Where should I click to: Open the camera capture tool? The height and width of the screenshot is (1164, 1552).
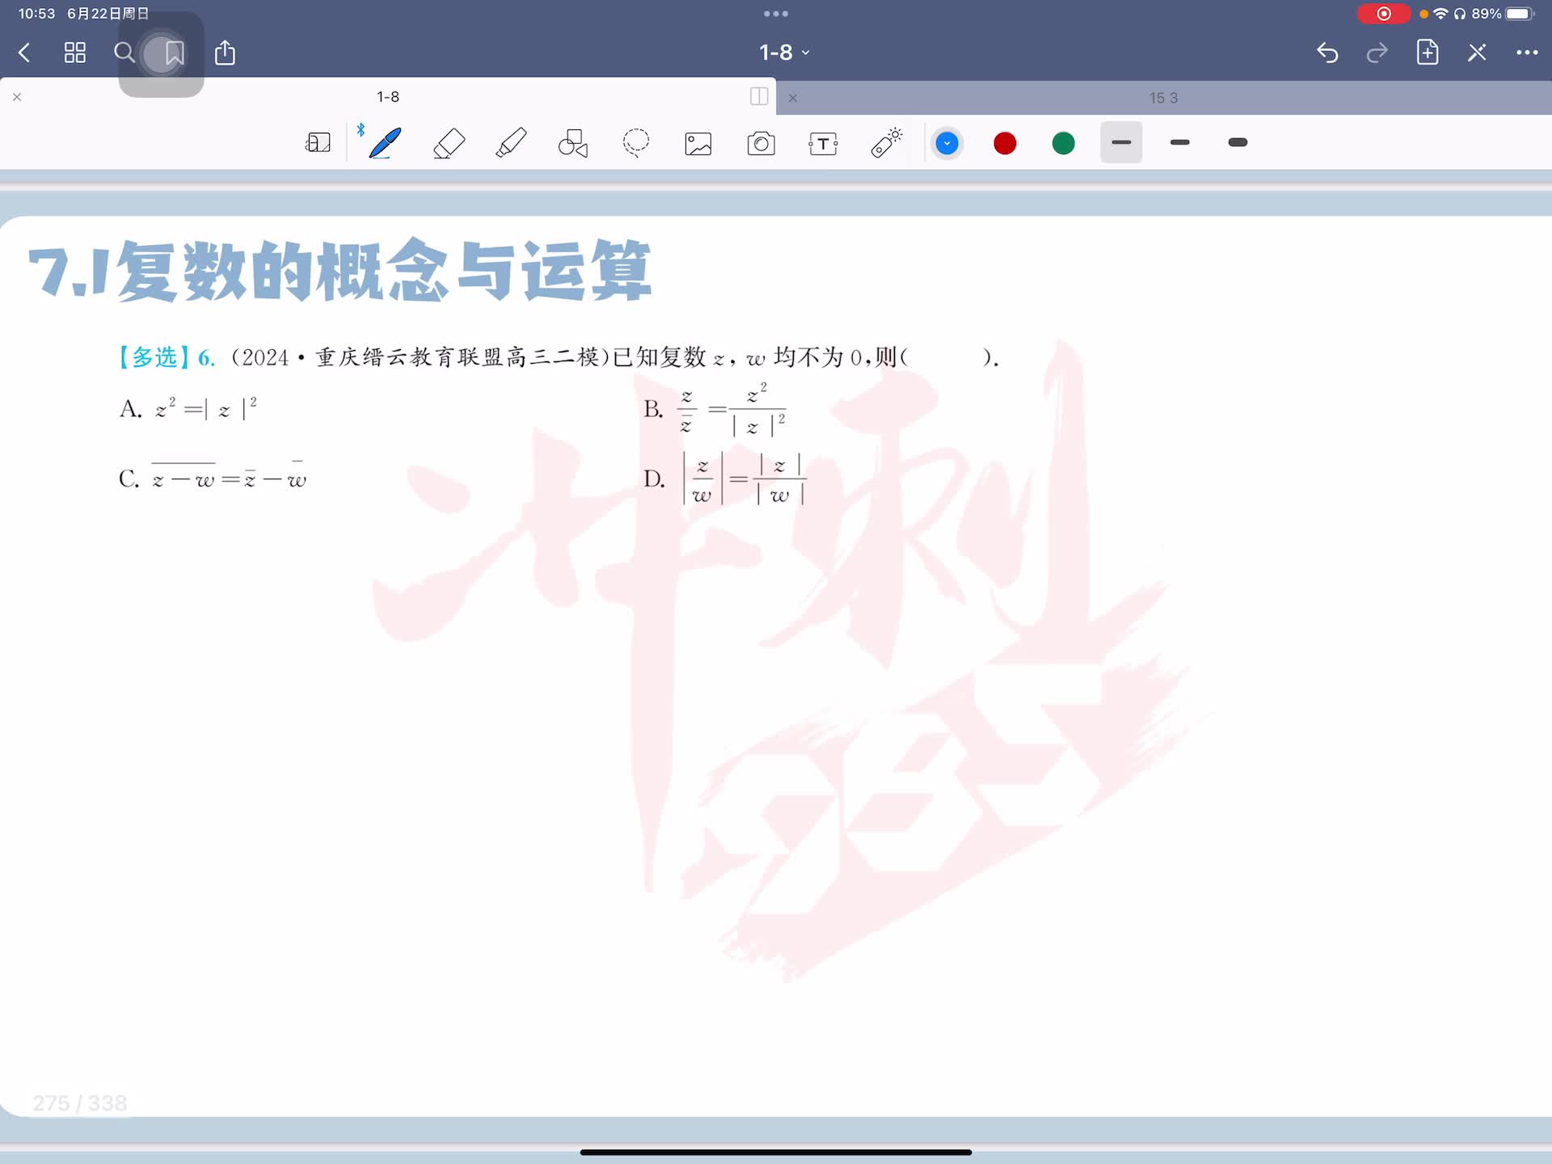(761, 144)
